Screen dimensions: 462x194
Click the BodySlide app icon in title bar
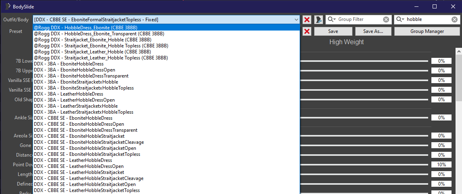[8, 6]
